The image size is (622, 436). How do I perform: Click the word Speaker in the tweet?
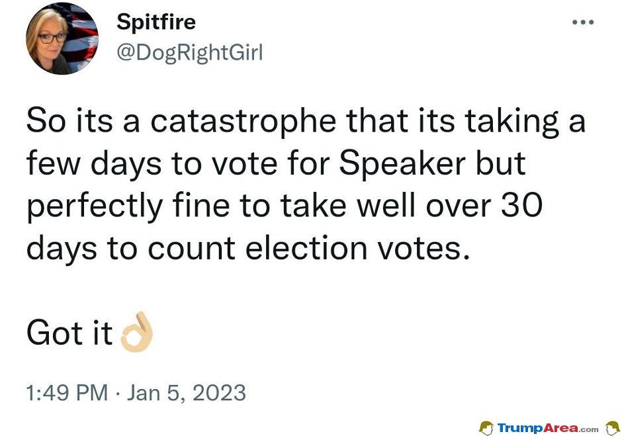click(402, 164)
